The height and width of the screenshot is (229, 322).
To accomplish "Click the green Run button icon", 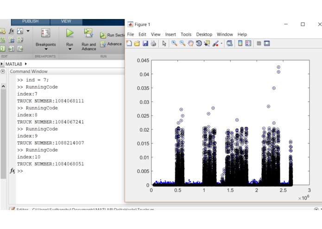I will point(70,33).
